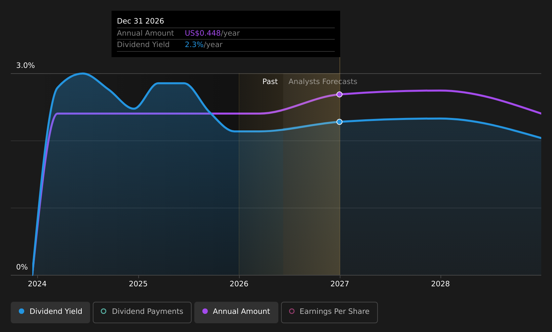
Task: Click the 2026 x-axis label
Action: 239,284
